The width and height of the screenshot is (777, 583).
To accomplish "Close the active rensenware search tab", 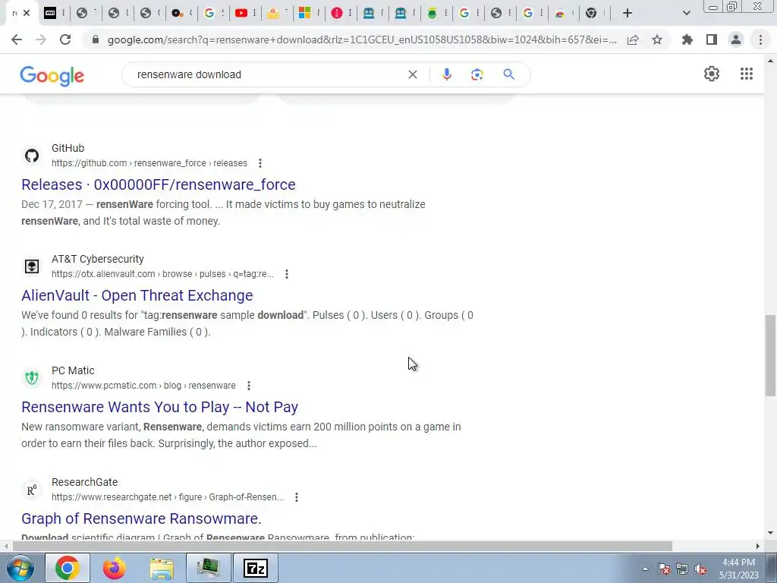I will (27, 13).
